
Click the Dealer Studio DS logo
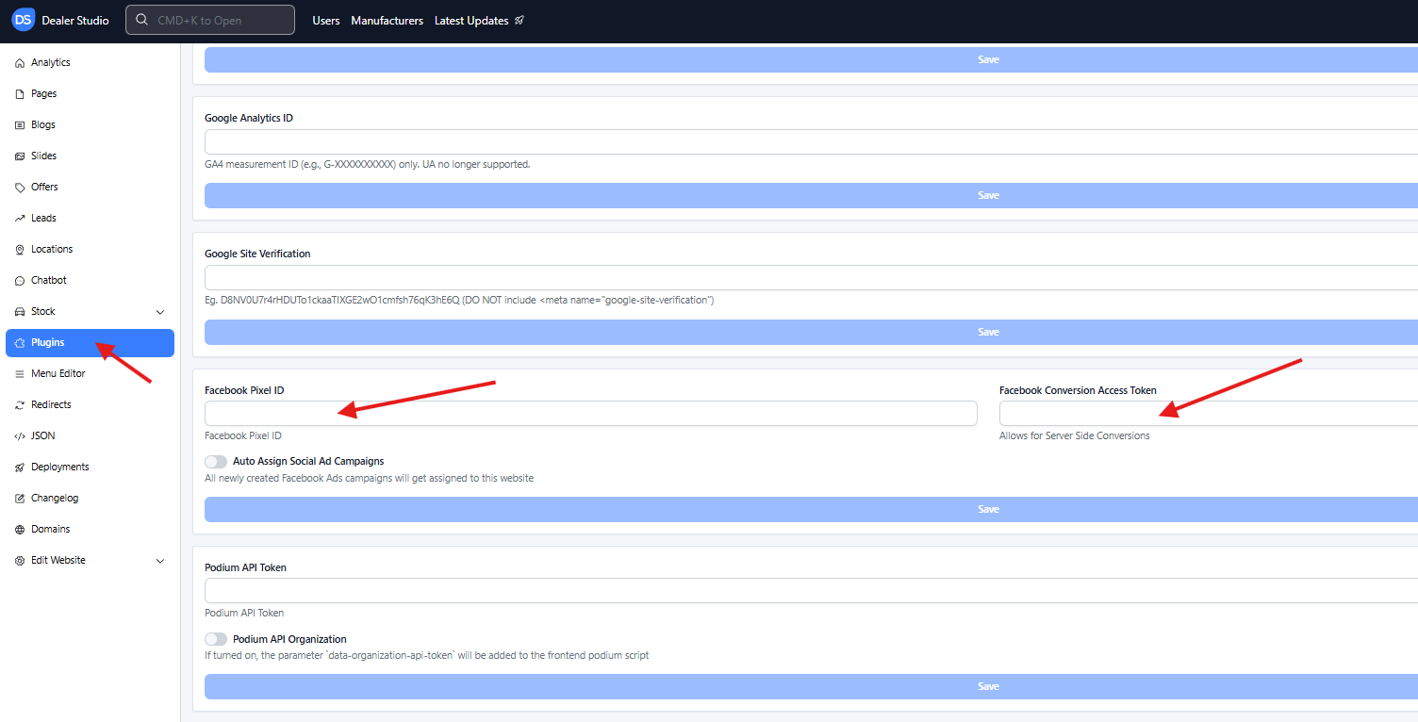(24, 20)
